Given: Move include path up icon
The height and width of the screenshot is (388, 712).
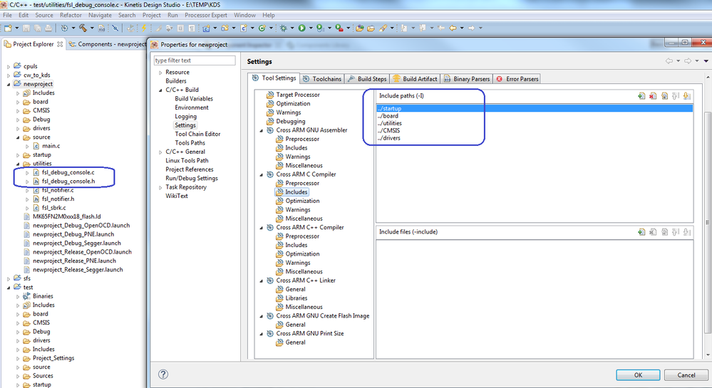Looking at the screenshot, I should pos(676,95).
